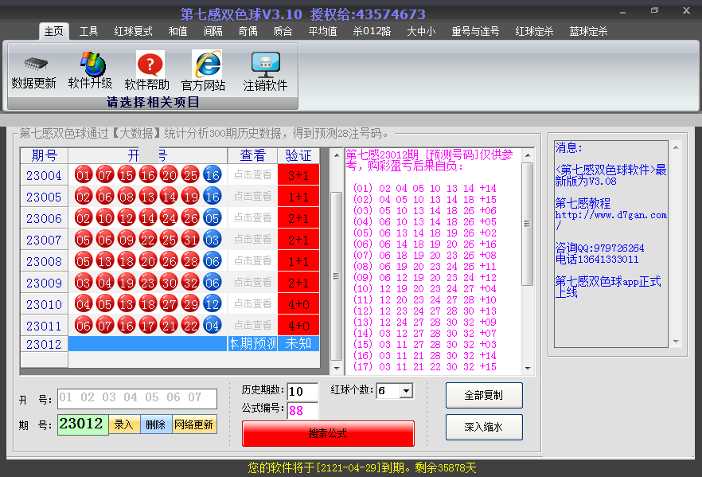Click the 全部复制 button
The height and width of the screenshot is (477, 702).
(484, 395)
